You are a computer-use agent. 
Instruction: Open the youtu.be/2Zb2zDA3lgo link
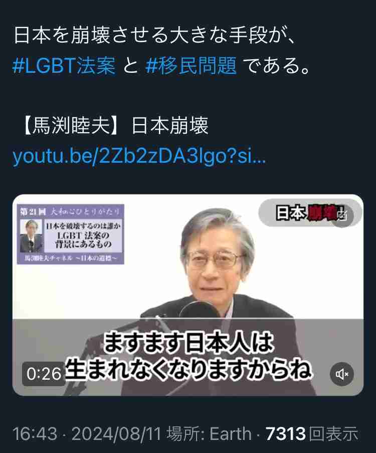tap(139, 156)
